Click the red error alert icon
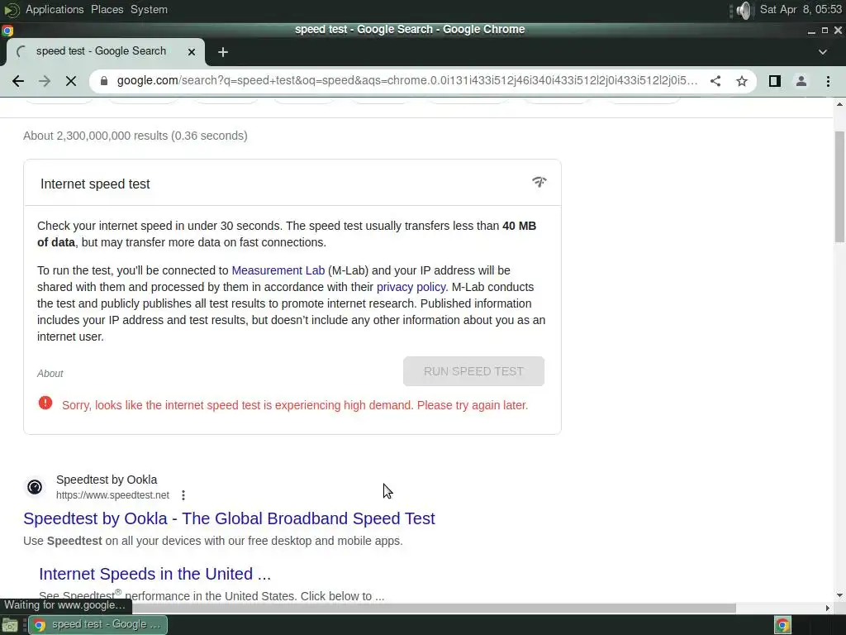846x635 pixels. pos(45,403)
